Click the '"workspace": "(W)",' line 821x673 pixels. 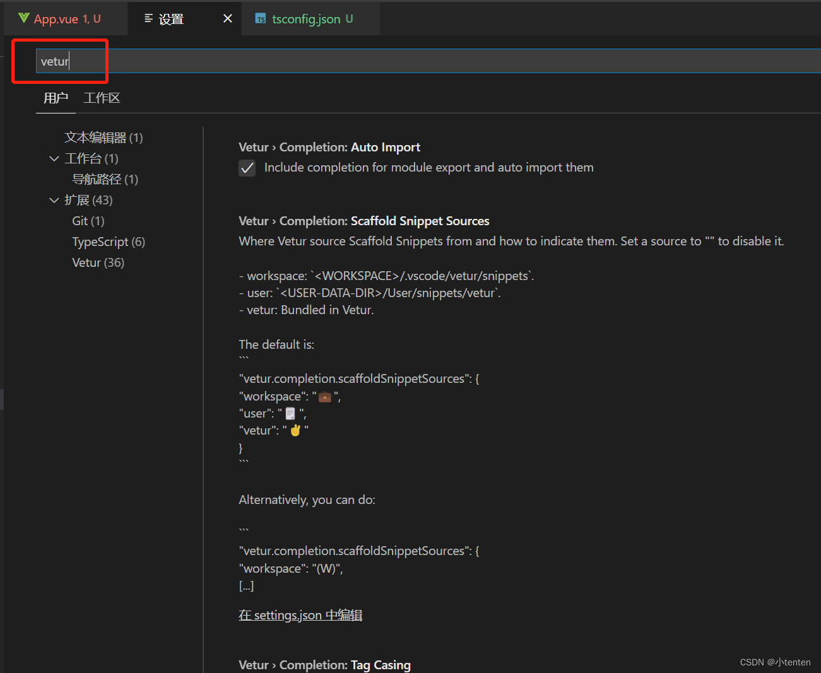tap(291, 568)
